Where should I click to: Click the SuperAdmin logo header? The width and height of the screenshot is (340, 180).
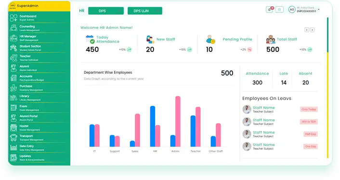pos(39,6)
